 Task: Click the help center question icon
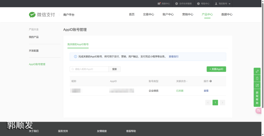(x=198, y=3)
